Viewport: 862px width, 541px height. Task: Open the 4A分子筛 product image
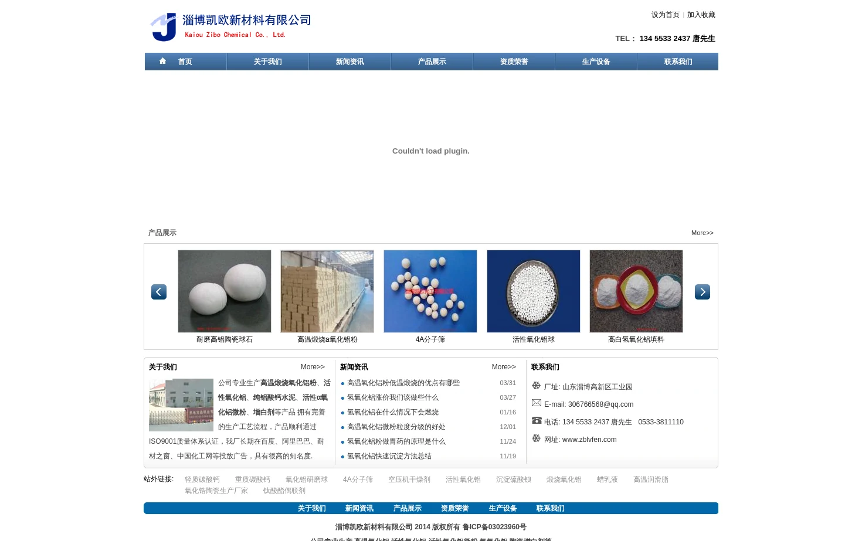(430, 291)
